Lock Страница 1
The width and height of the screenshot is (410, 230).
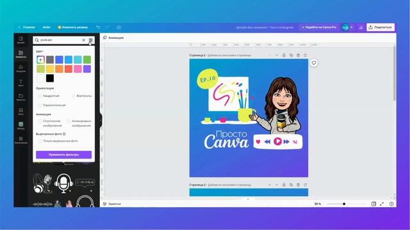point(284,56)
